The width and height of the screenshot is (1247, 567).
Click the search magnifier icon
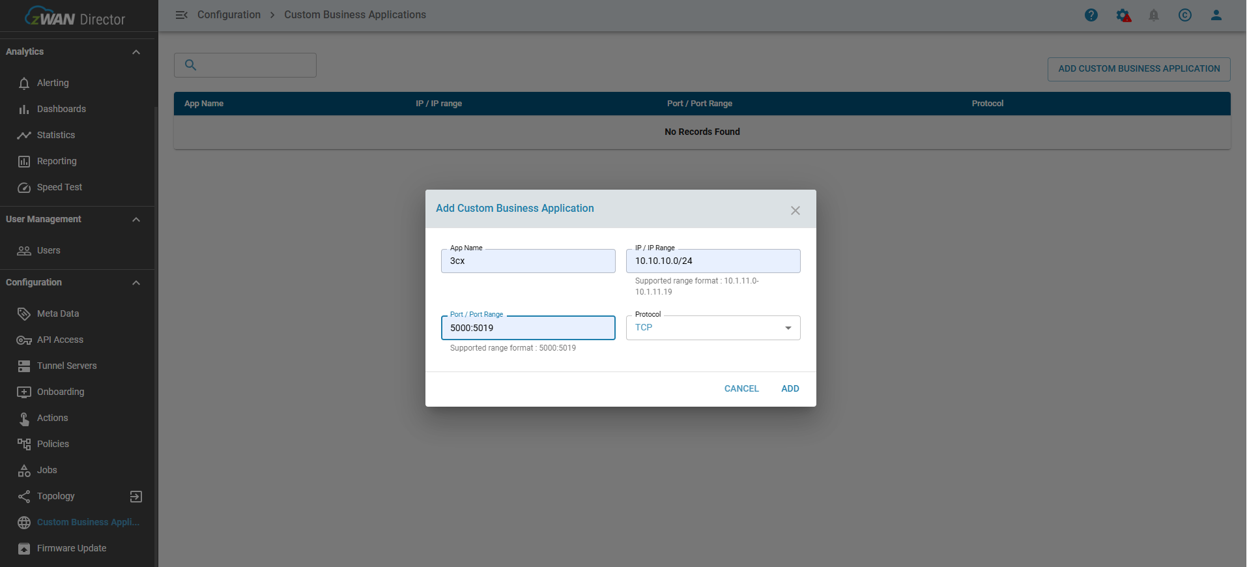pyautogui.click(x=191, y=65)
